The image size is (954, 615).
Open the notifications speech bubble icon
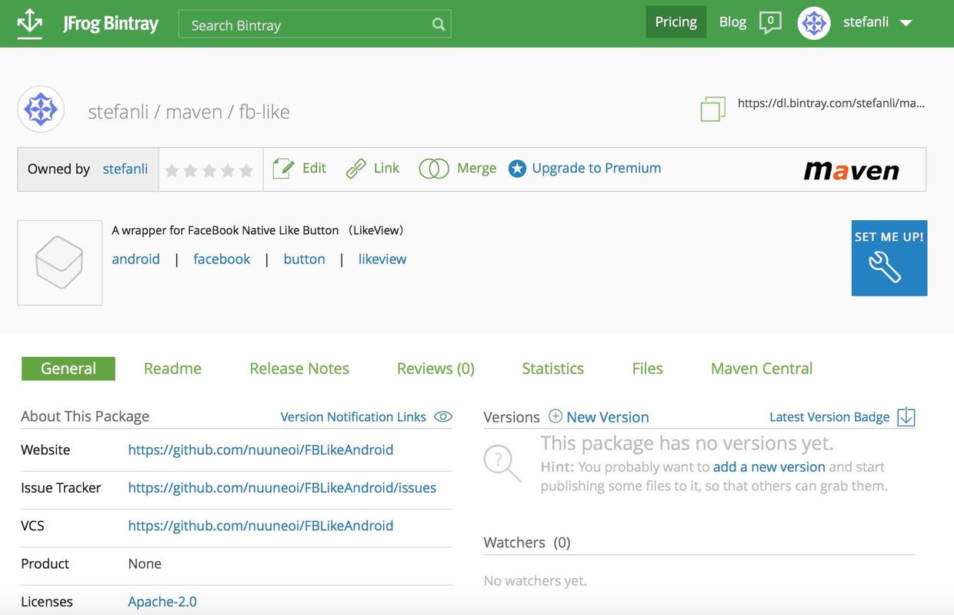[770, 22]
